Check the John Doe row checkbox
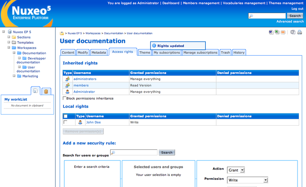This screenshot has height=187, width=306. pos(65,122)
